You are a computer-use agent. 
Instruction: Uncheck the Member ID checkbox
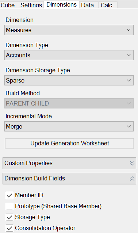tap(9, 195)
